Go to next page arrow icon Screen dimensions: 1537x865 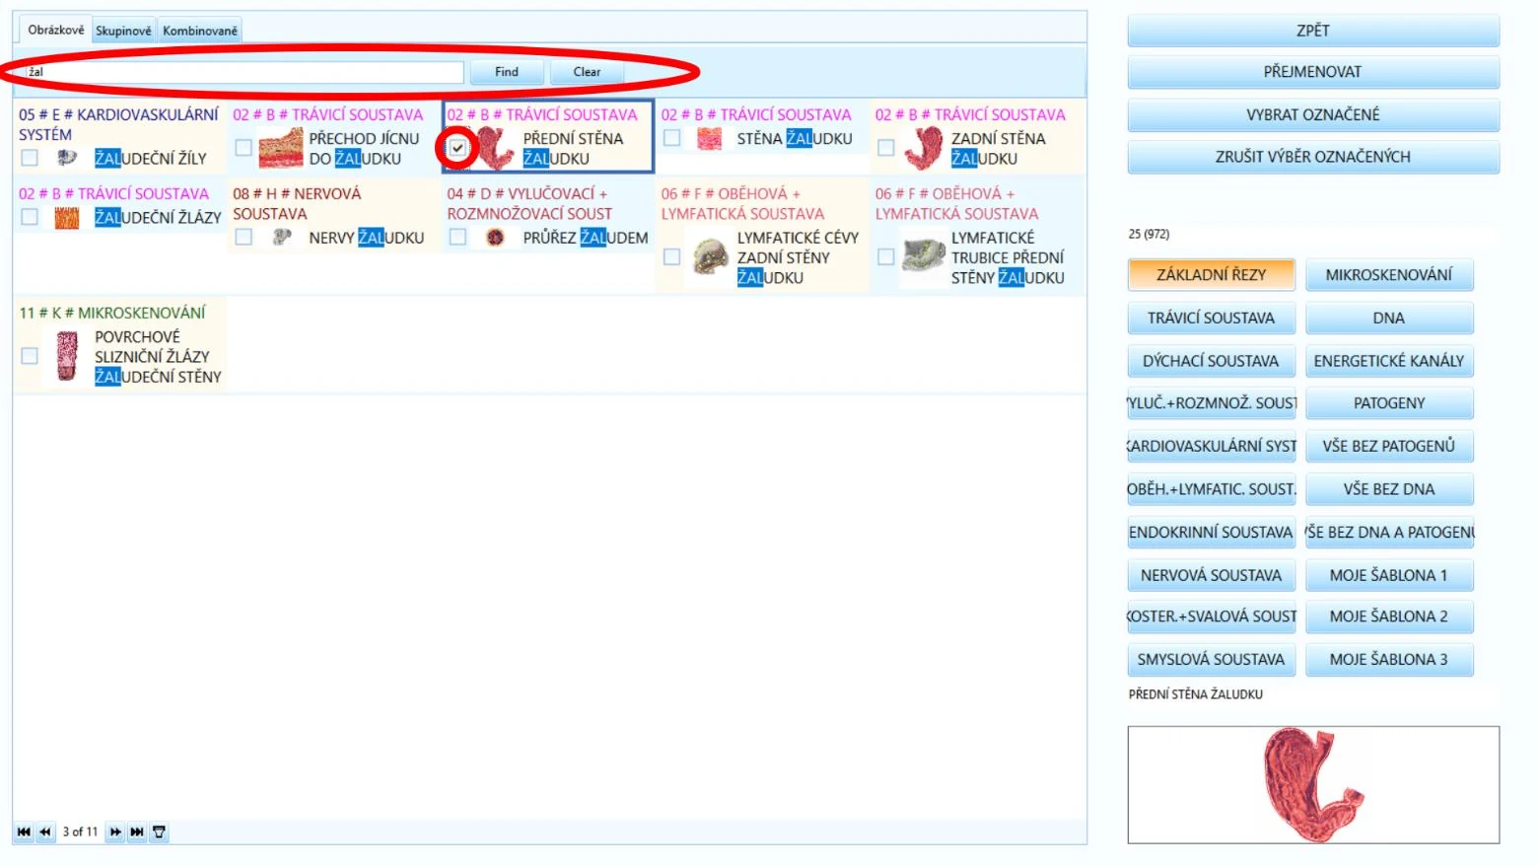click(x=115, y=832)
